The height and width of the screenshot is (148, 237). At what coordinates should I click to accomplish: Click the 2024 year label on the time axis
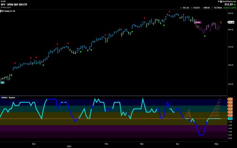69,146
